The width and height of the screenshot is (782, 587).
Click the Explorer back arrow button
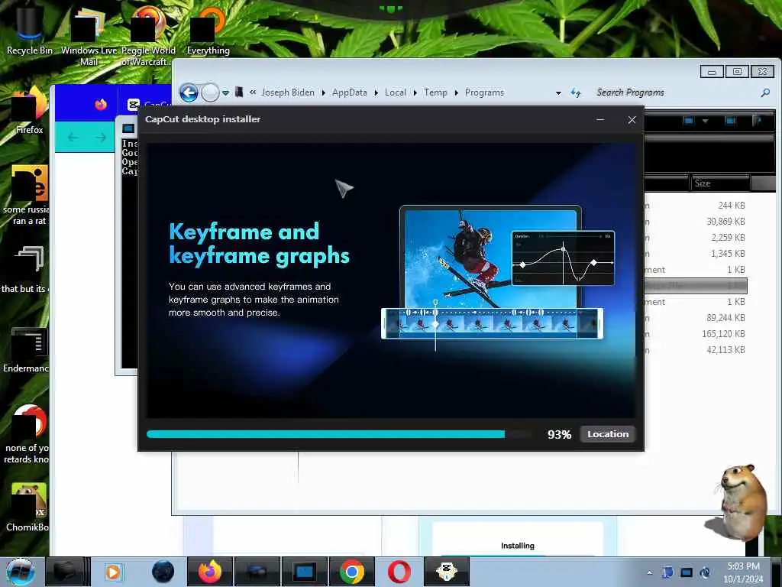(x=189, y=92)
